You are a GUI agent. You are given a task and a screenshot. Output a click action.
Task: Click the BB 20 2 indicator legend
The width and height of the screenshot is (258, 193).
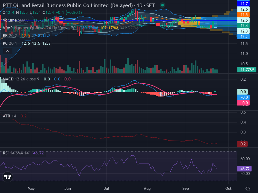coord(10,36)
